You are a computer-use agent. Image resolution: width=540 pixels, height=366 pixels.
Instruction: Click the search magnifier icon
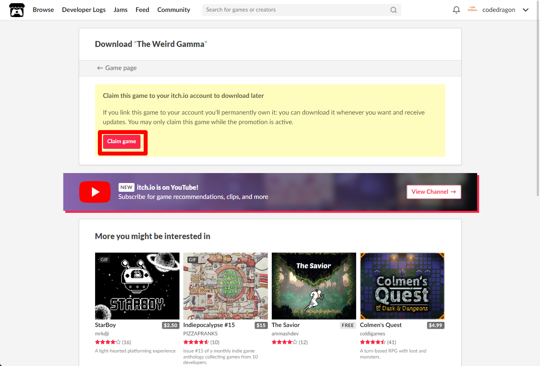(x=393, y=10)
